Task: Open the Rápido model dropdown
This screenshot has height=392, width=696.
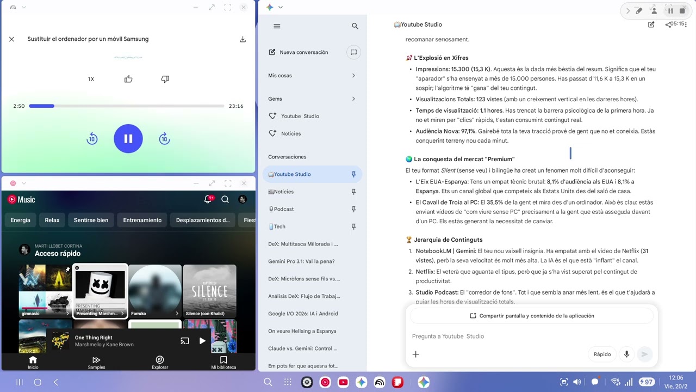Action: pyautogui.click(x=602, y=354)
